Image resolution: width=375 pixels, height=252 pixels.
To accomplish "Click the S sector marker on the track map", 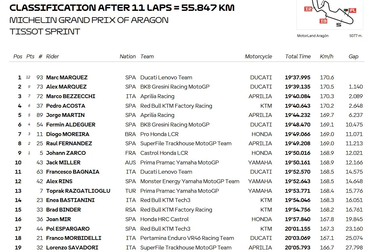I will (339, 25).
